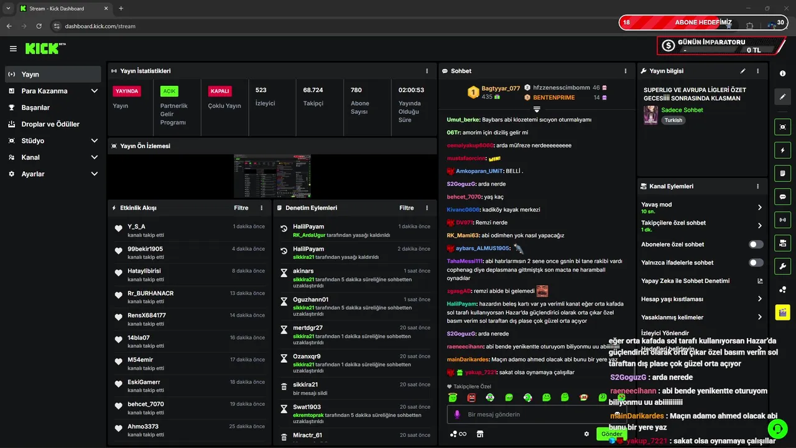
Task: Open the hamburger menu beside the Kick logo
Action: pos(13,49)
